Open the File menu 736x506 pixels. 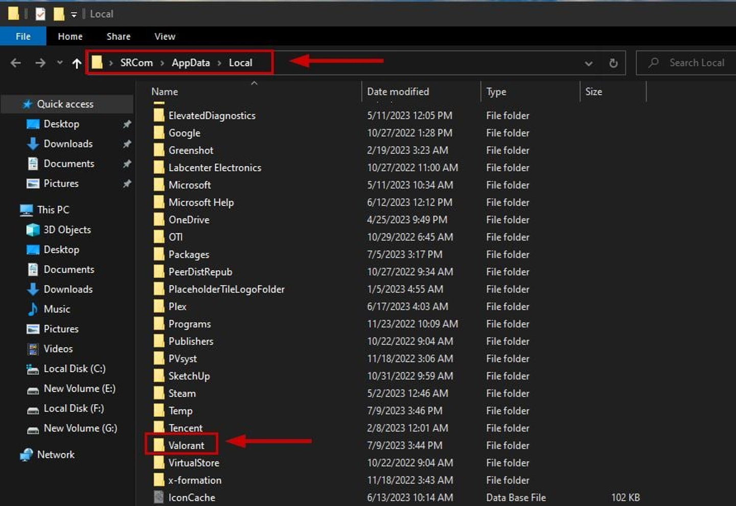point(23,36)
